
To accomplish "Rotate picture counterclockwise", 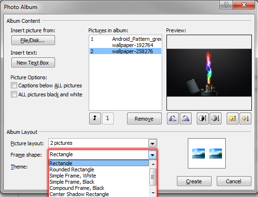I will (x=173, y=118).
